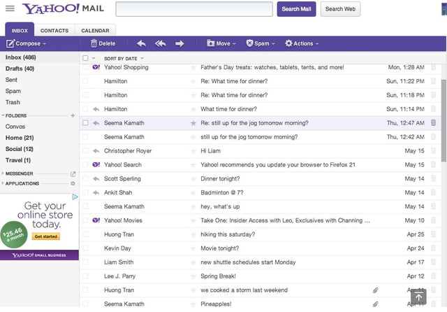Click trash icon on Seema Kamath jog reply row
Viewport: 447px width, 312px height.
point(433,122)
